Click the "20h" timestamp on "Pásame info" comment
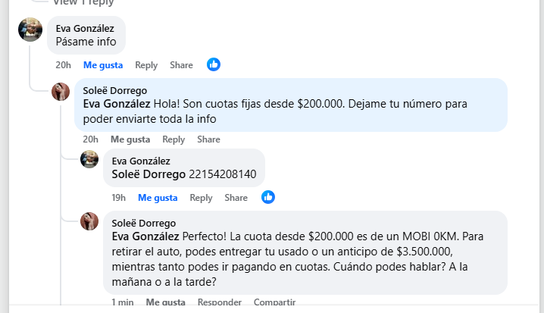The width and height of the screenshot is (544, 313). pyautogui.click(x=63, y=65)
